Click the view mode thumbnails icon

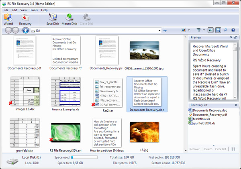[x=184, y=30]
